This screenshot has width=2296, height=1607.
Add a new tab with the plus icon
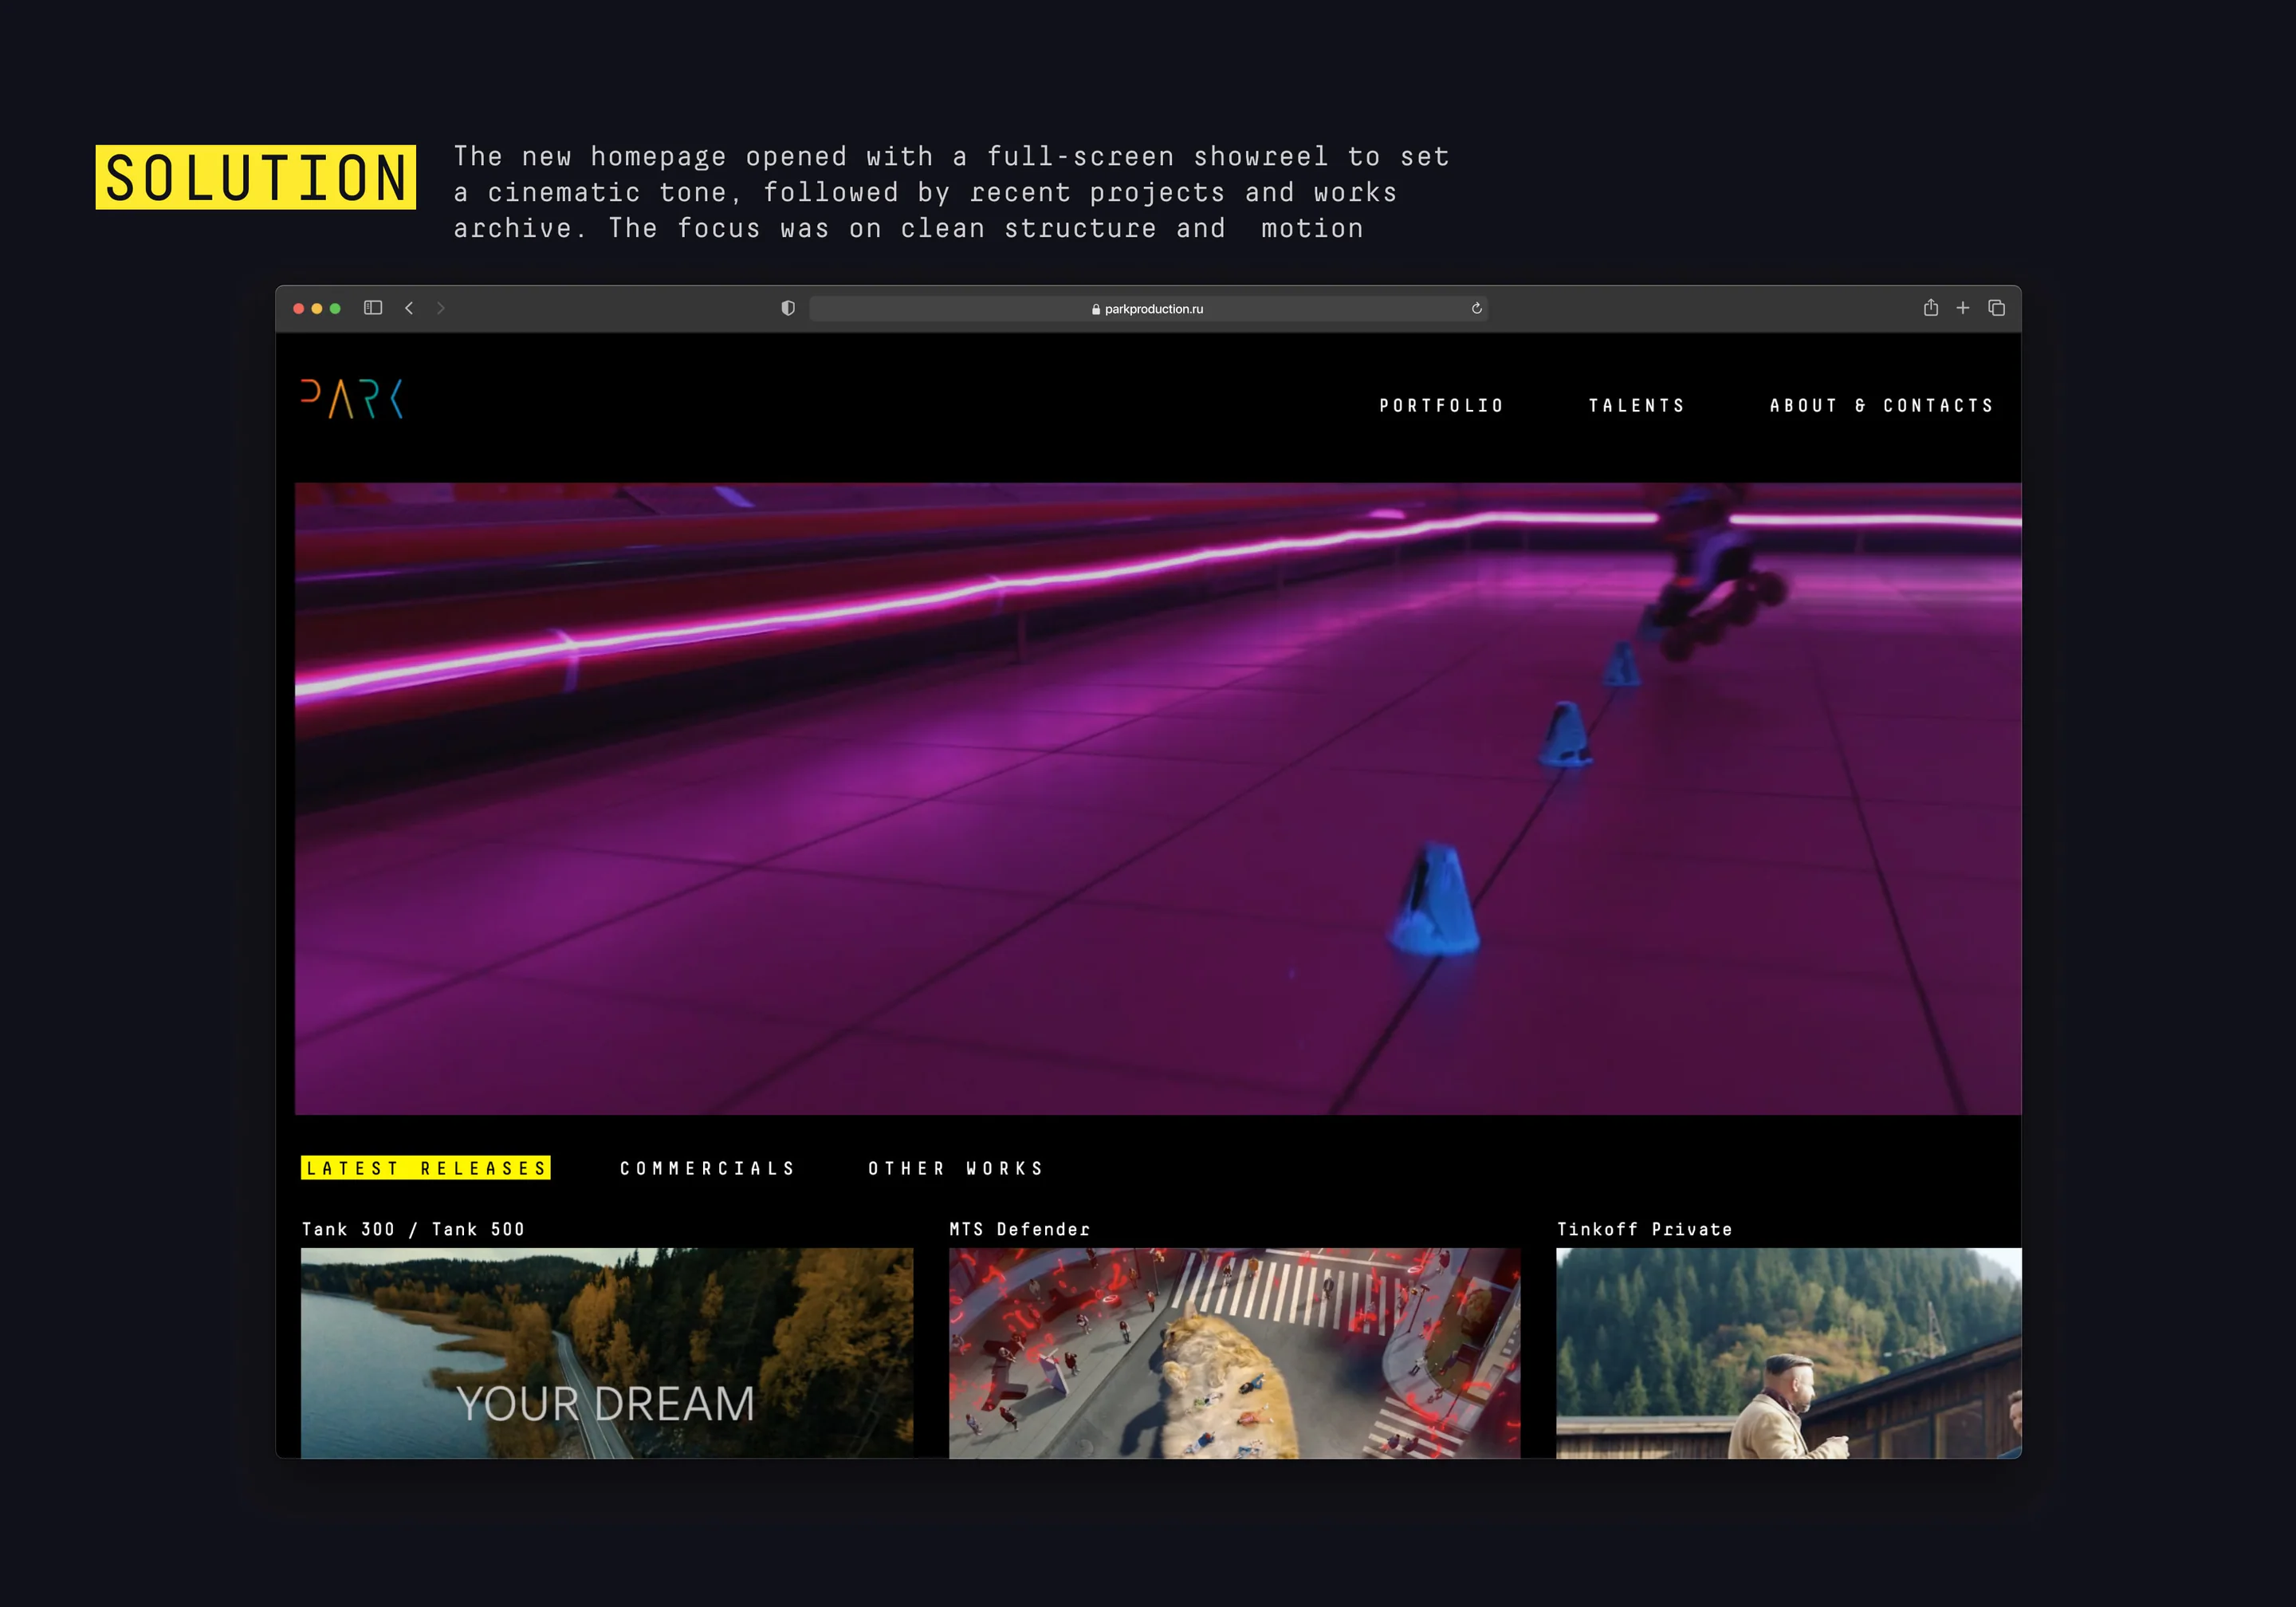tap(1963, 308)
